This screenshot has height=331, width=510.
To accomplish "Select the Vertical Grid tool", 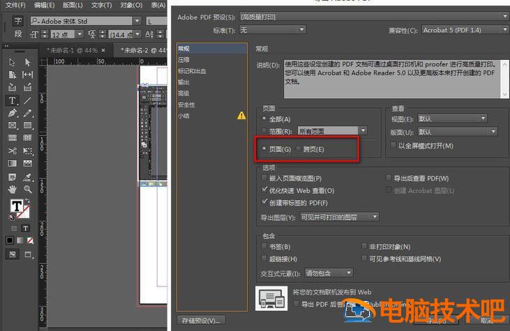I will [28, 138].
